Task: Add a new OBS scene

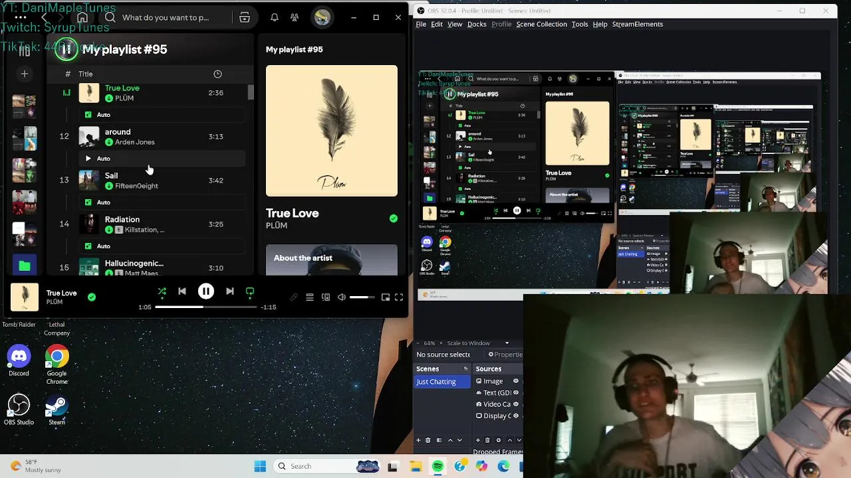Action: pyautogui.click(x=418, y=440)
